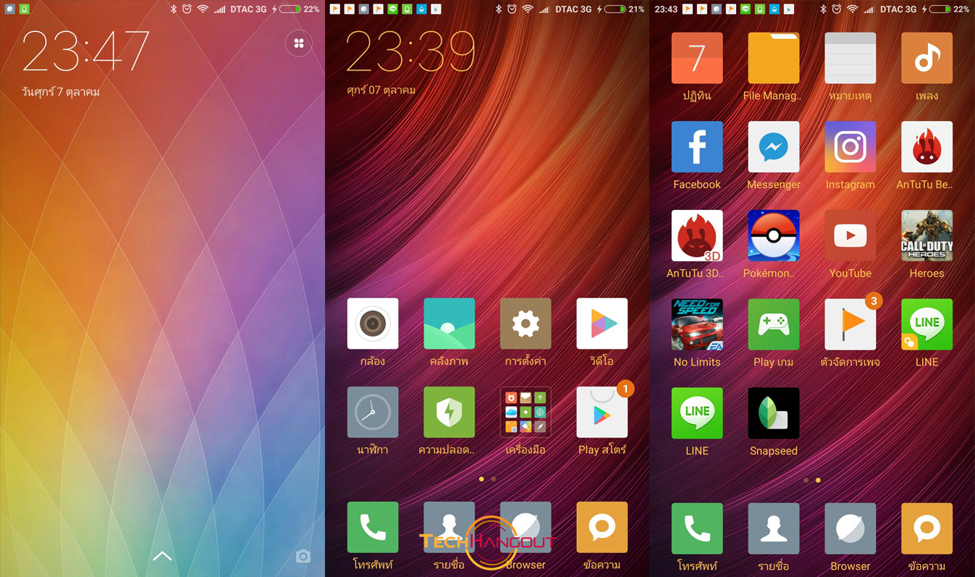This screenshot has width=975, height=577.
Task: Open the AnTuTu 3D.. app
Action: [x=697, y=236]
